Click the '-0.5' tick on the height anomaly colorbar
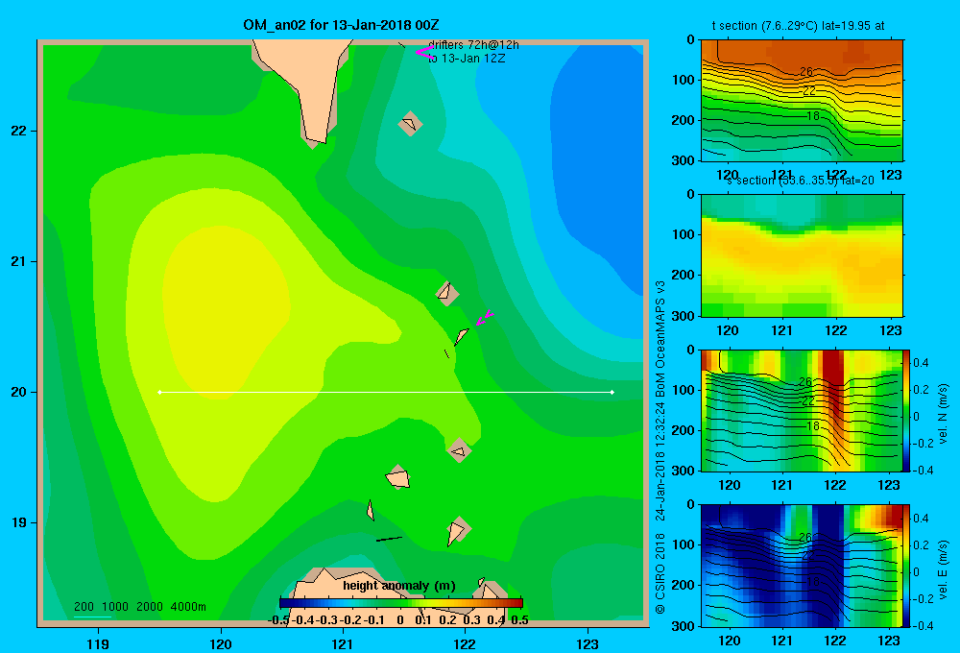This screenshot has height=653, width=960. (x=278, y=620)
